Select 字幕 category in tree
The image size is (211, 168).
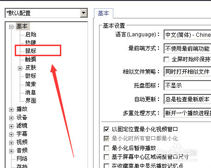tap(22, 134)
